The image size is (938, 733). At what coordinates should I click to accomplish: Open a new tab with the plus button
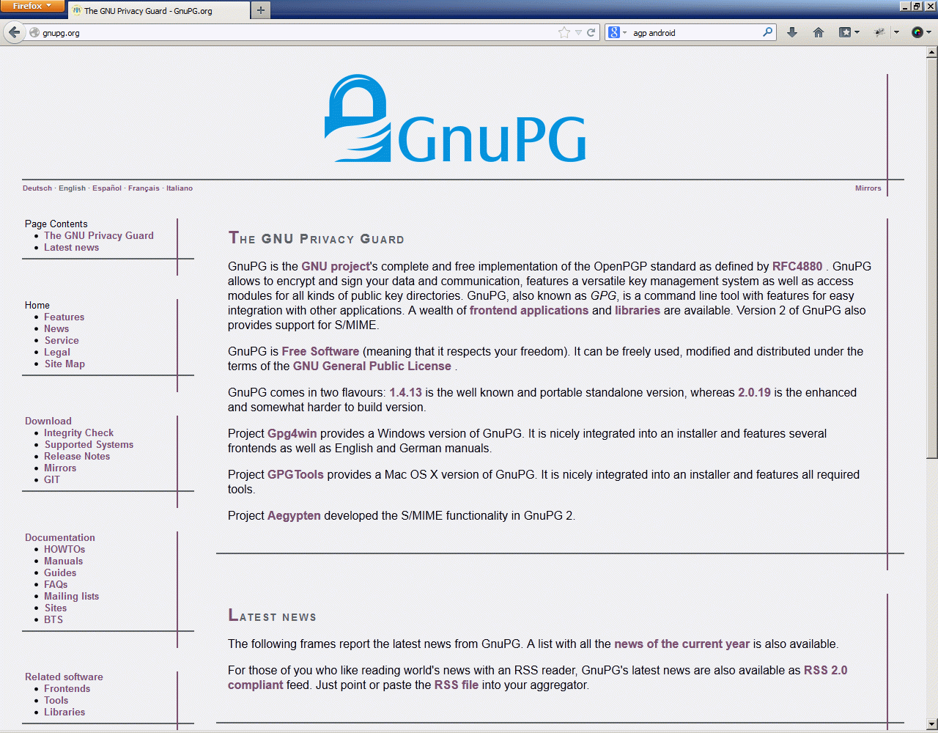pyautogui.click(x=260, y=10)
